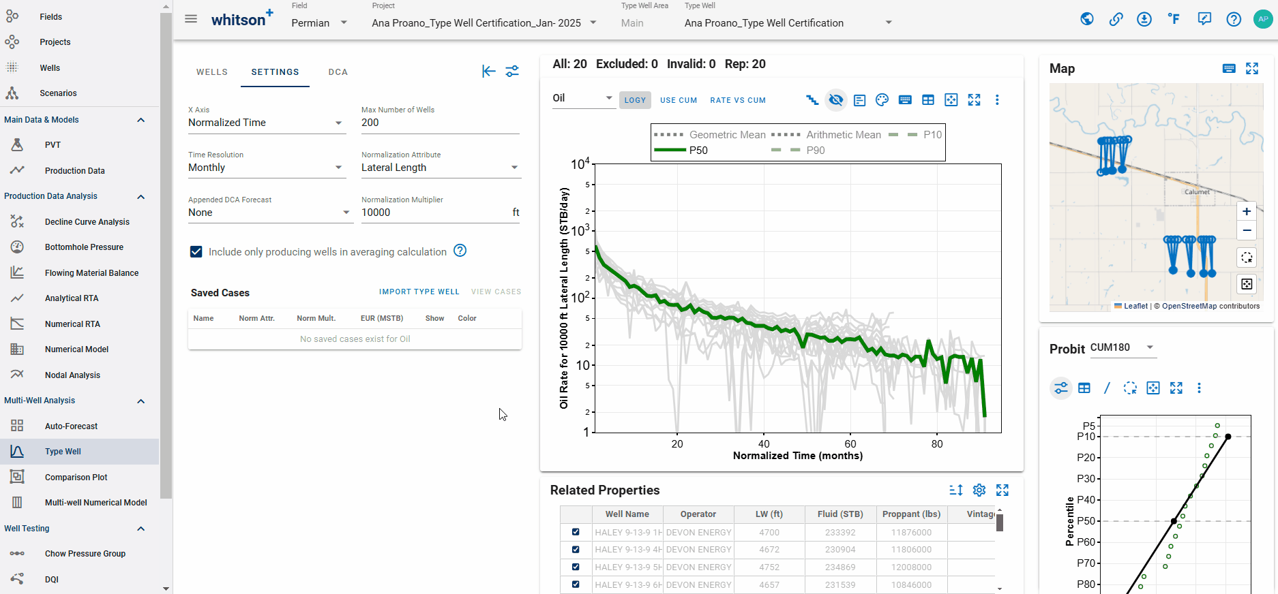
Task: Click the chart legend/notes icon
Action: [859, 100]
